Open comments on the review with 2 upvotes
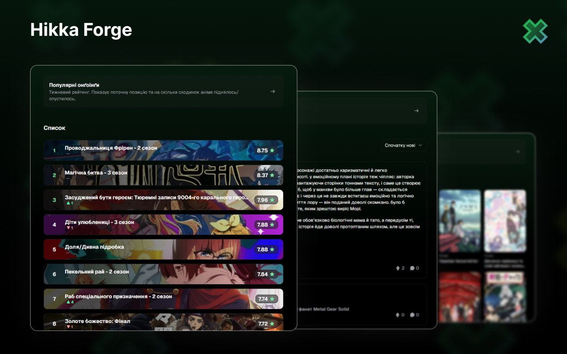The width and height of the screenshot is (567, 354). (x=412, y=268)
